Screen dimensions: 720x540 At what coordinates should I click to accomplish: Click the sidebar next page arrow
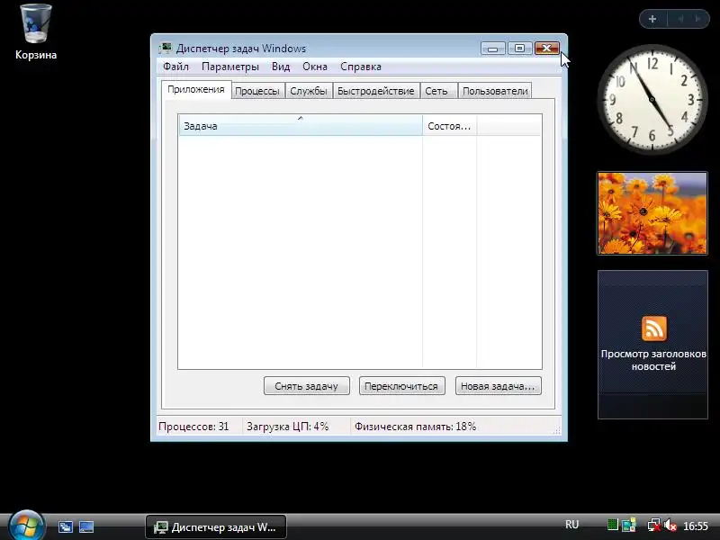click(698, 19)
